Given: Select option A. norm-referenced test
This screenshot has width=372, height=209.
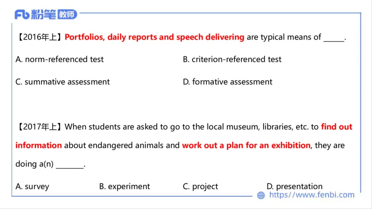Looking at the screenshot, I should click(60, 59).
